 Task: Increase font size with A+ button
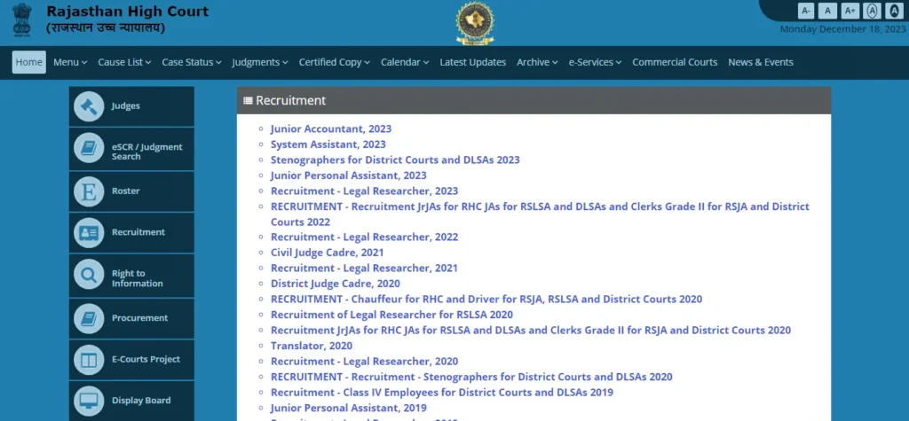tap(850, 11)
